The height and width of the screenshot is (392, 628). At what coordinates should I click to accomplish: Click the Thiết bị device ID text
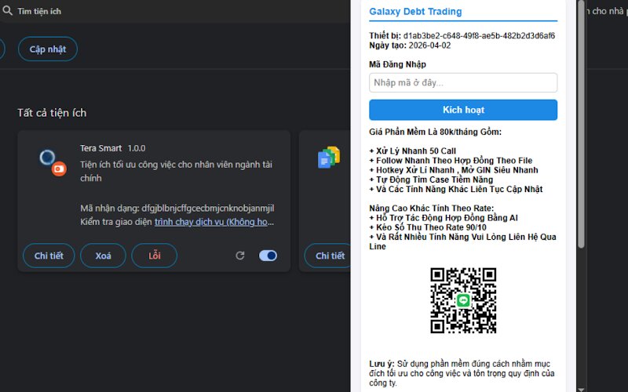pyautogui.click(x=462, y=35)
